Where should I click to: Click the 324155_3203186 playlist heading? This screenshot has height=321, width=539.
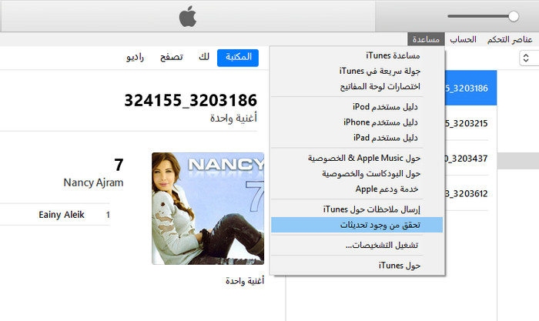(190, 100)
